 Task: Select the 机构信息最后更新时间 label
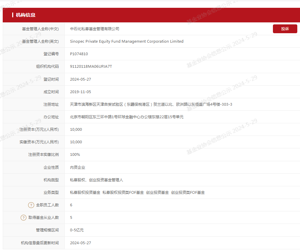[40, 243]
